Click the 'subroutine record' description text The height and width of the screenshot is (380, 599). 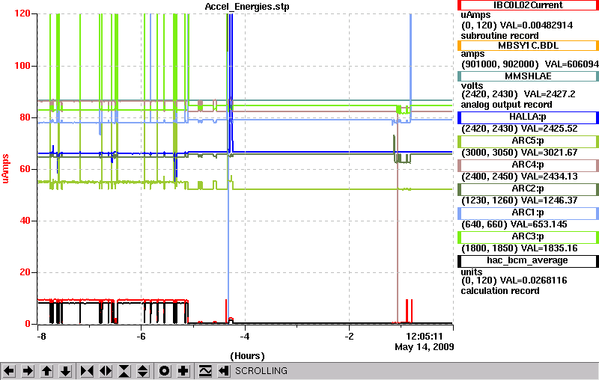(x=499, y=36)
